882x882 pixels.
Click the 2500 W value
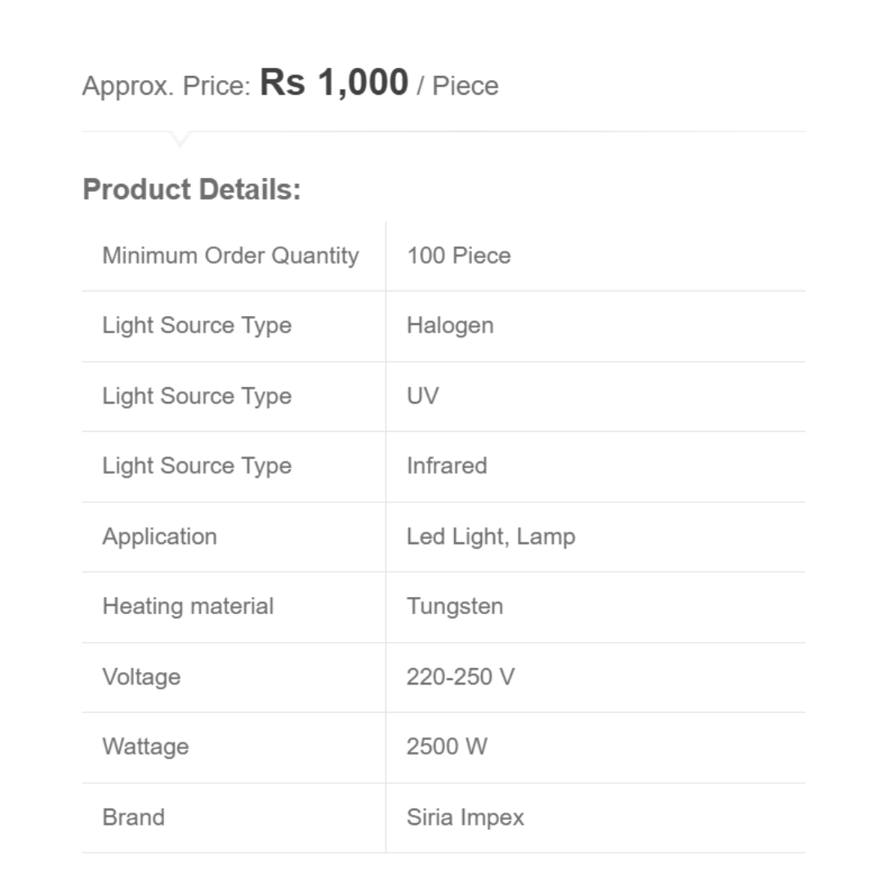[x=447, y=747]
